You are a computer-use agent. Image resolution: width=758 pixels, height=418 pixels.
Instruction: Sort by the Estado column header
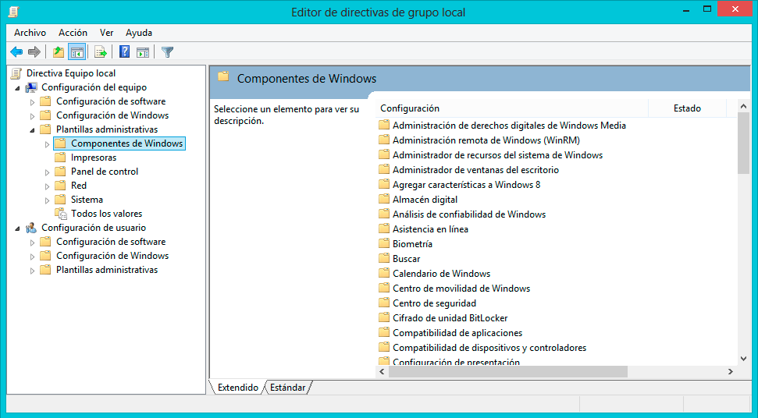[687, 108]
